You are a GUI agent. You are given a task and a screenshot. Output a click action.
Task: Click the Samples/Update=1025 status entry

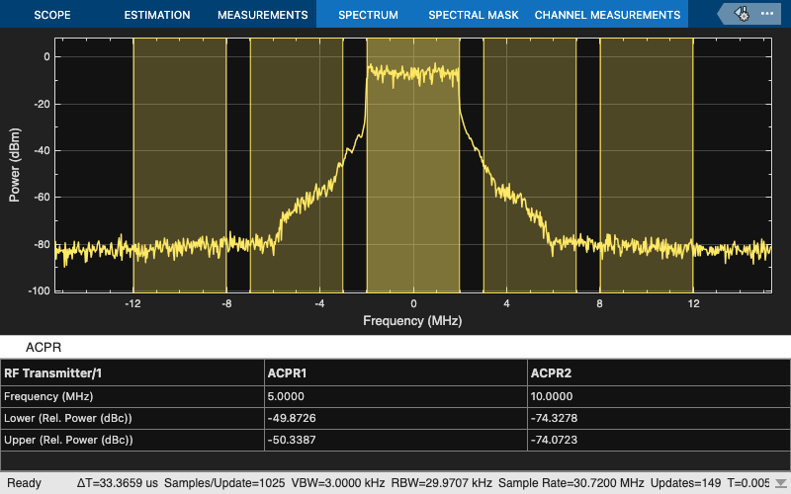point(224,483)
